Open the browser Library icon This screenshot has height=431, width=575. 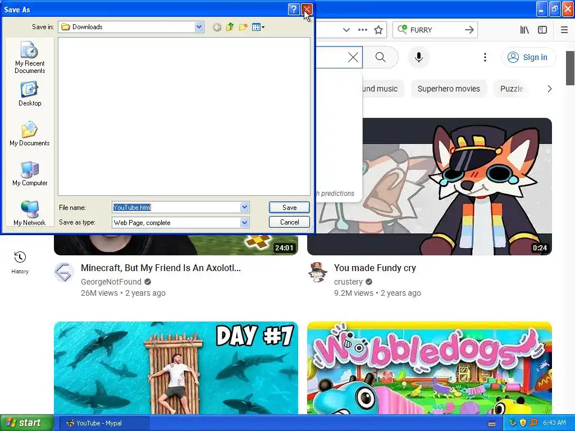[524, 30]
